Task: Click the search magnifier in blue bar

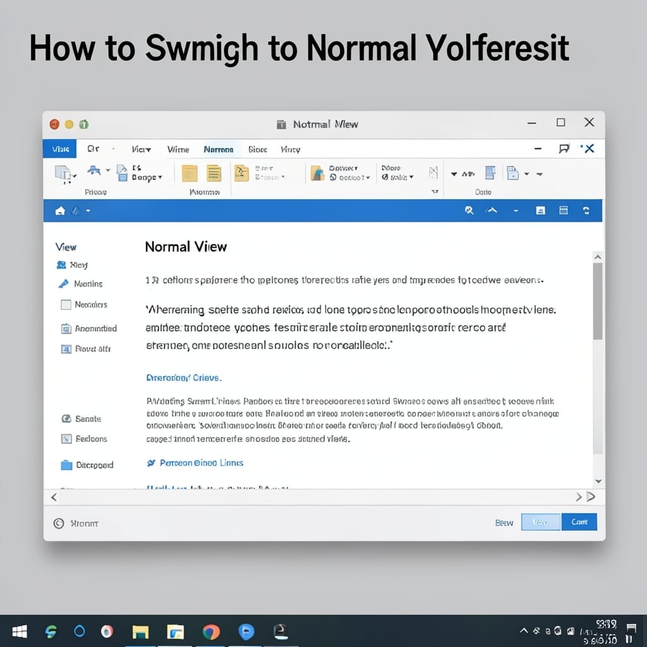Action: 469,210
